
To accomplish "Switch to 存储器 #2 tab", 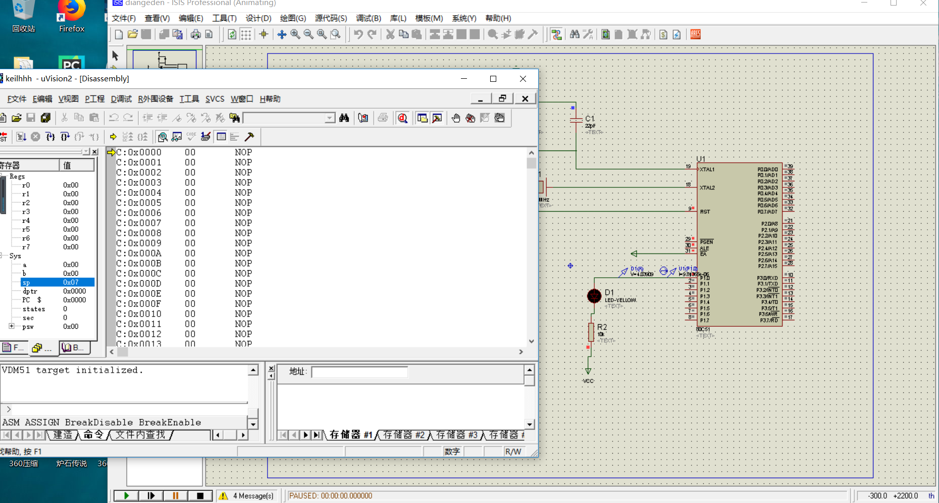I will coord(403,435).
